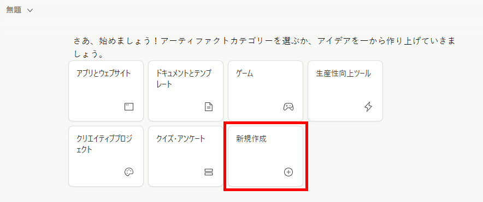Viewport: 483px width, 202px height.
Task: Open the 無題 title menu
Action: click(20, 10)
